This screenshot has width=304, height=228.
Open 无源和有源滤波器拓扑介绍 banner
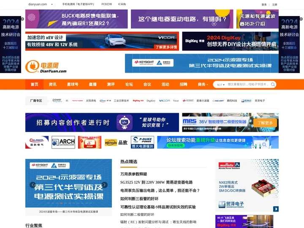(258, 19)
